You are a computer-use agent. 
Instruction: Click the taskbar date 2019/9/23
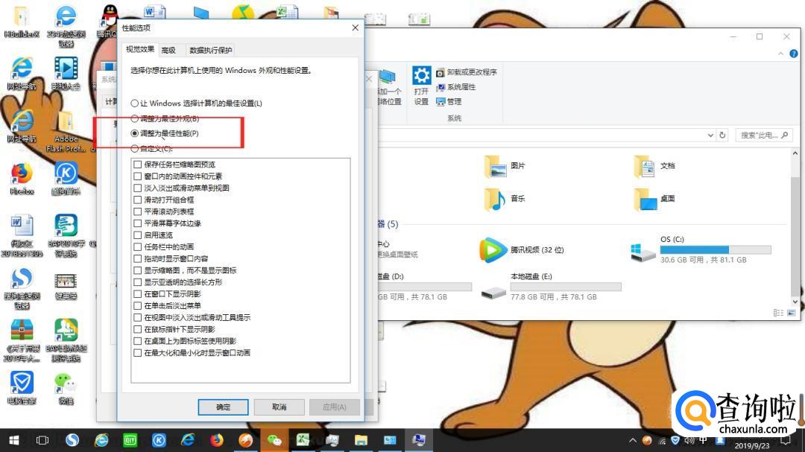tap(752, 446)
